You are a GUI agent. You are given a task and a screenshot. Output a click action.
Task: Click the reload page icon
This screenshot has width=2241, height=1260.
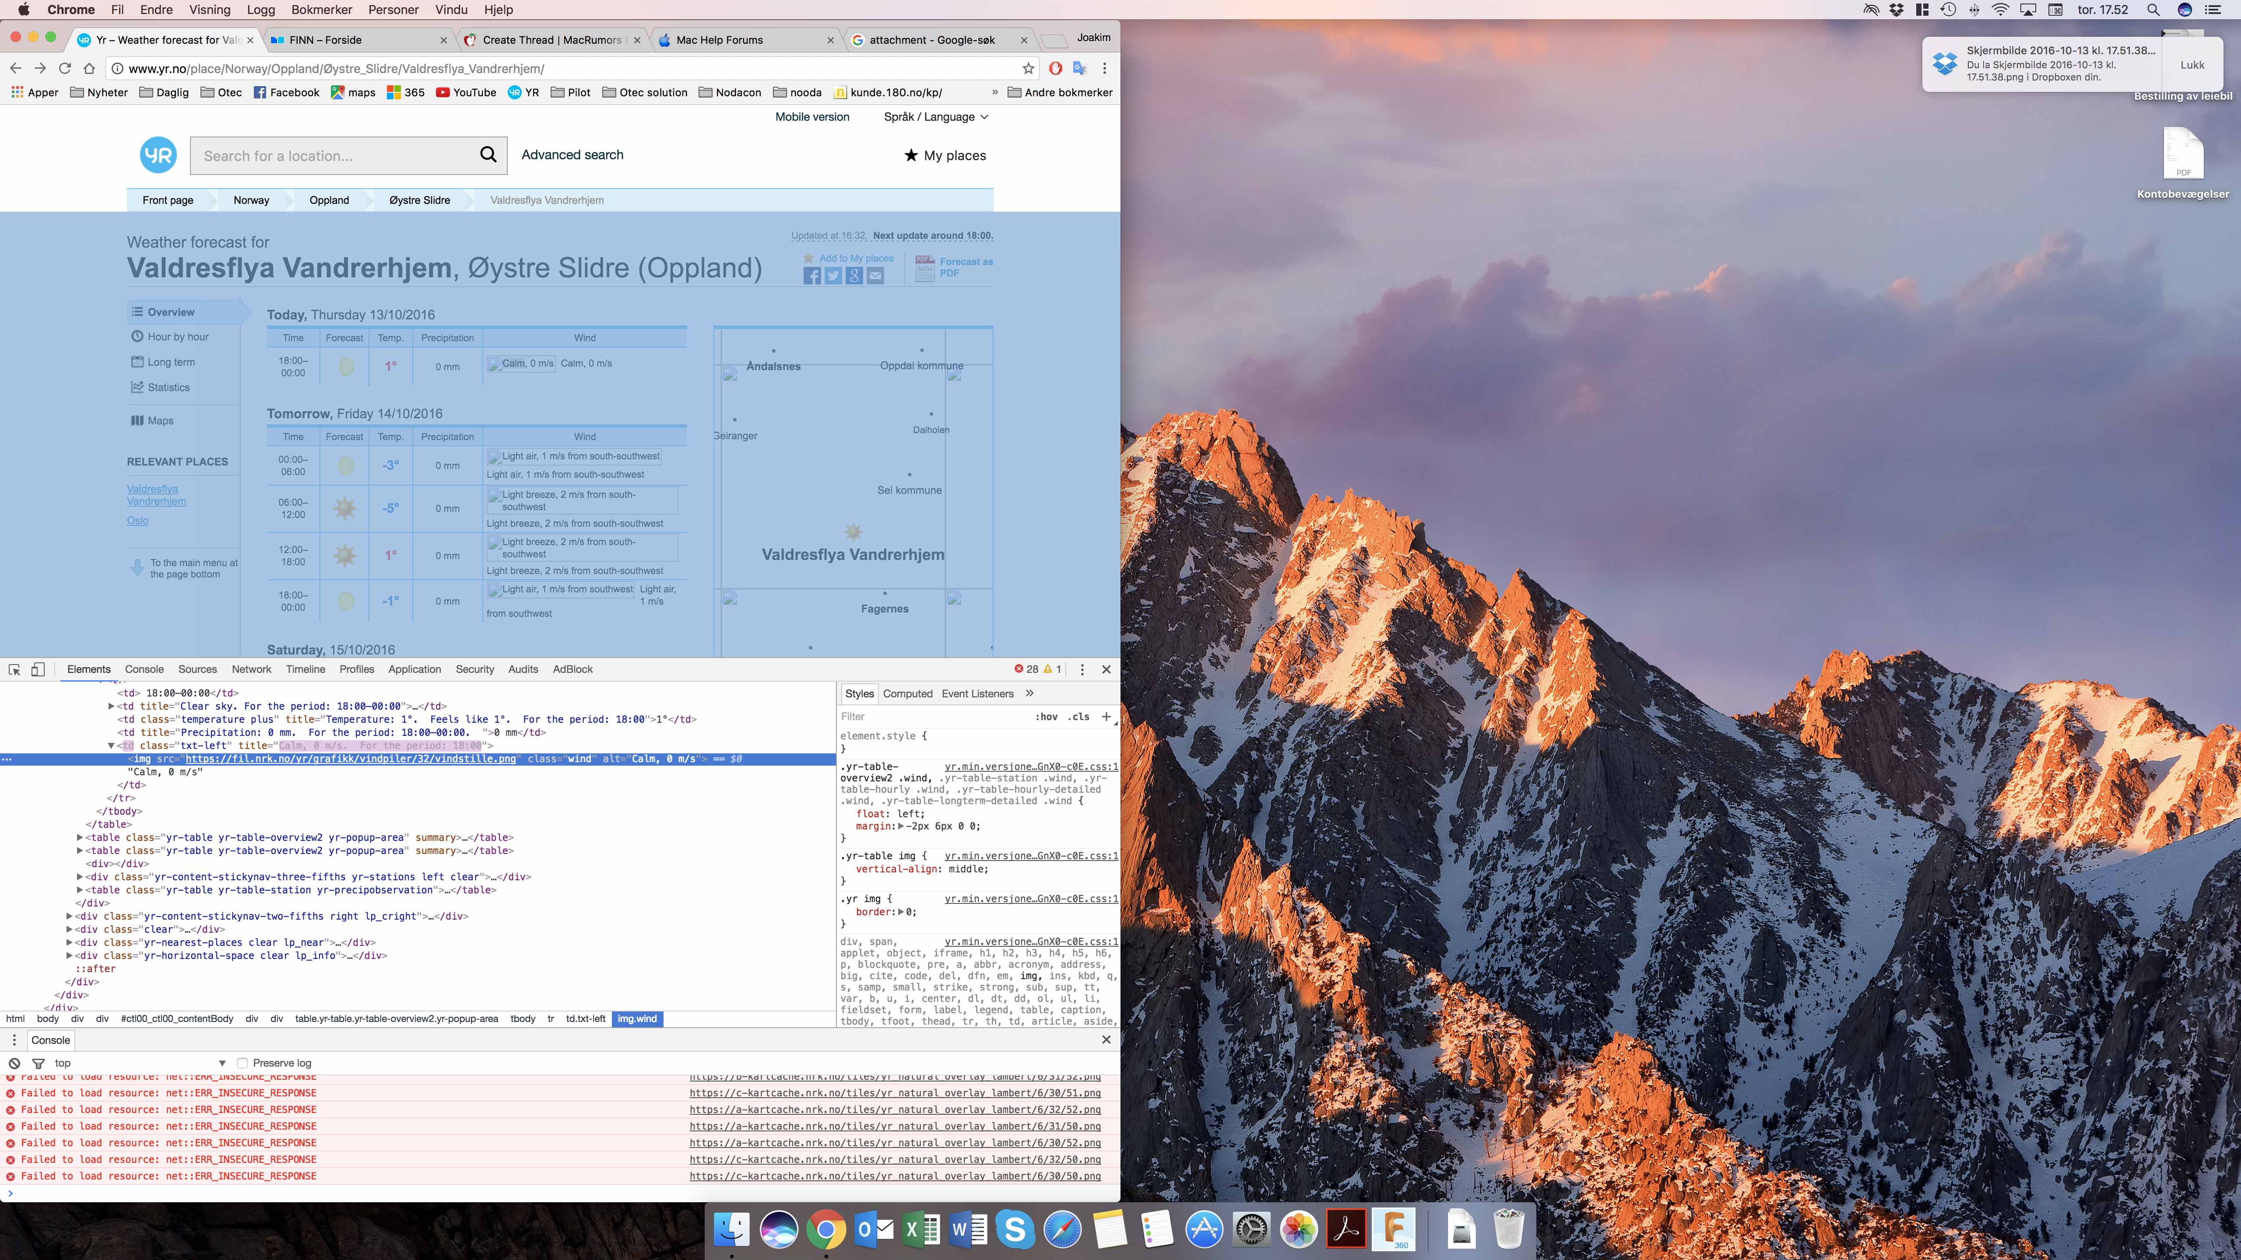(64, 69)
